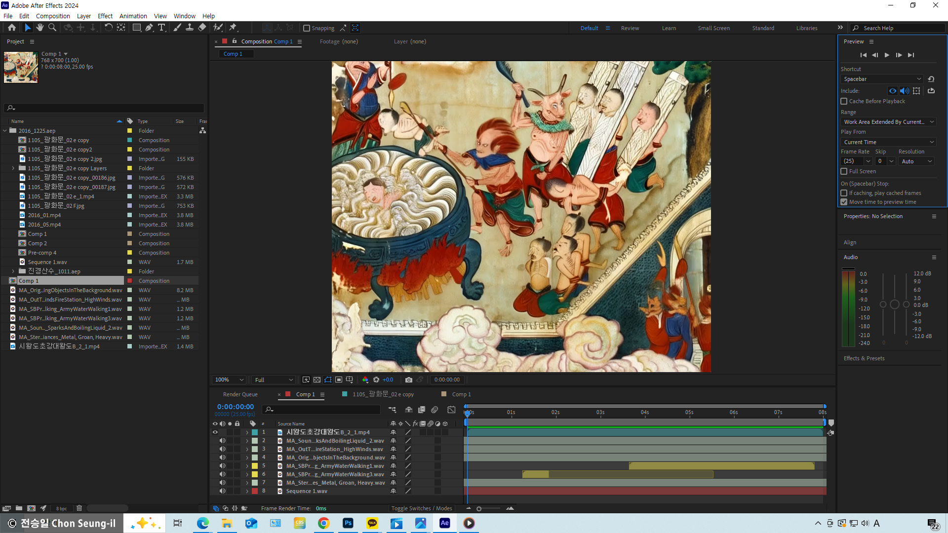Expand the 1105 copy Layers folder
The image size is (948, 533).
[x=13, y=168]
